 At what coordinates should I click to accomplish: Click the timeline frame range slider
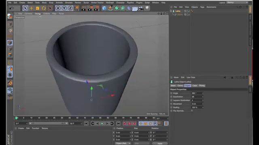[x=49, y=123]
